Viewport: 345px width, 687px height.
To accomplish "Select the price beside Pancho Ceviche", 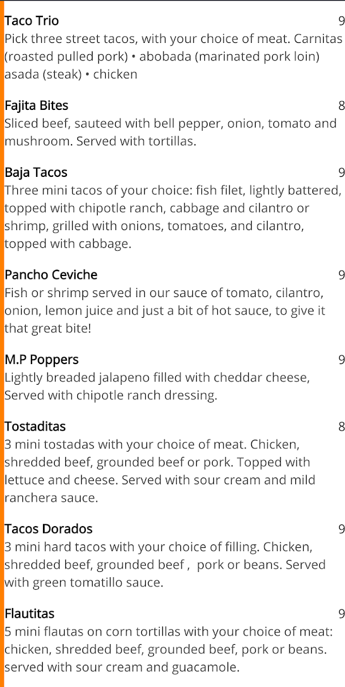I will click(341, 275).
